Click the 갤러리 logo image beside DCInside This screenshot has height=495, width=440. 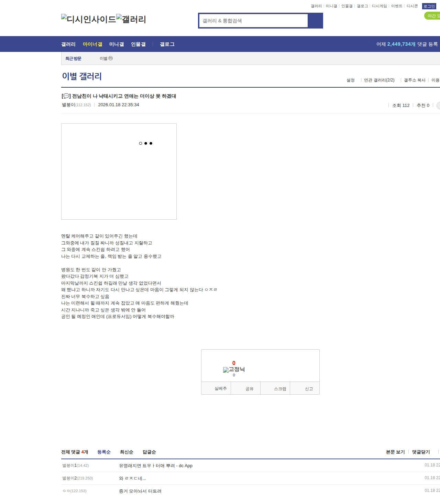(131, 19)
